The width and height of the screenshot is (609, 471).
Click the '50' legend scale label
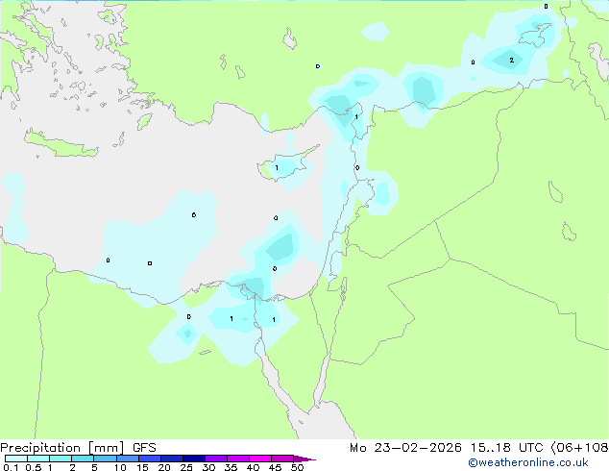click(x=297, y=467)
